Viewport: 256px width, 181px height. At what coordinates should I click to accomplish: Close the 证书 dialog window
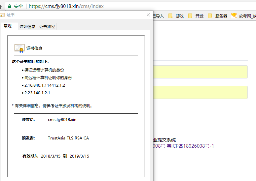tap(148, 15)
